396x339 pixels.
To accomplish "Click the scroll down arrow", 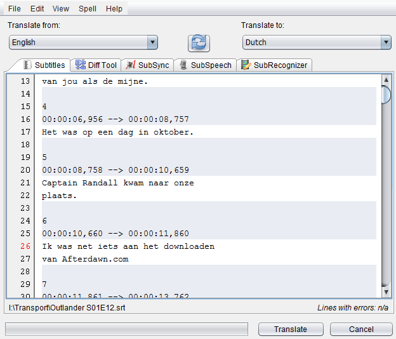I will click(x=386, y=291).
